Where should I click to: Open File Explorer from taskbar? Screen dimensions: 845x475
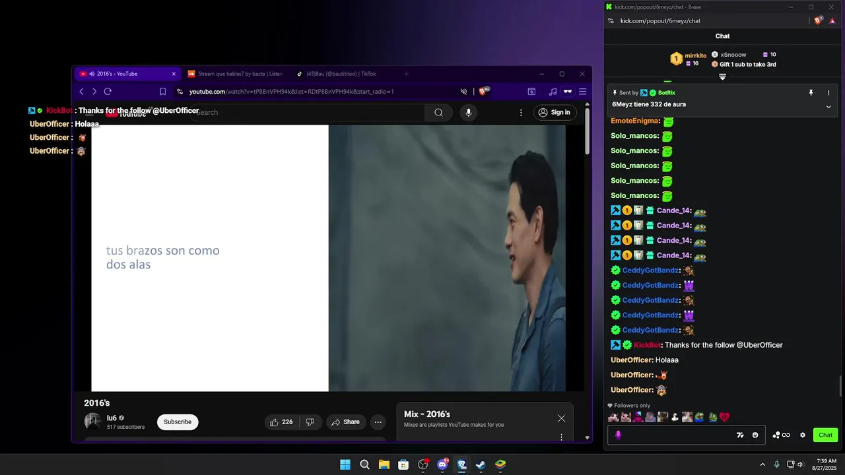click(384, 464)
